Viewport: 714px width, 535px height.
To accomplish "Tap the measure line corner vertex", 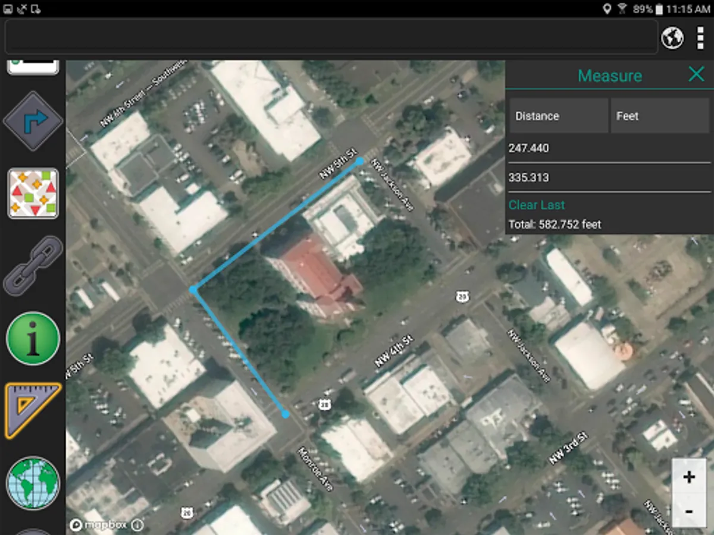I will 193,289.
